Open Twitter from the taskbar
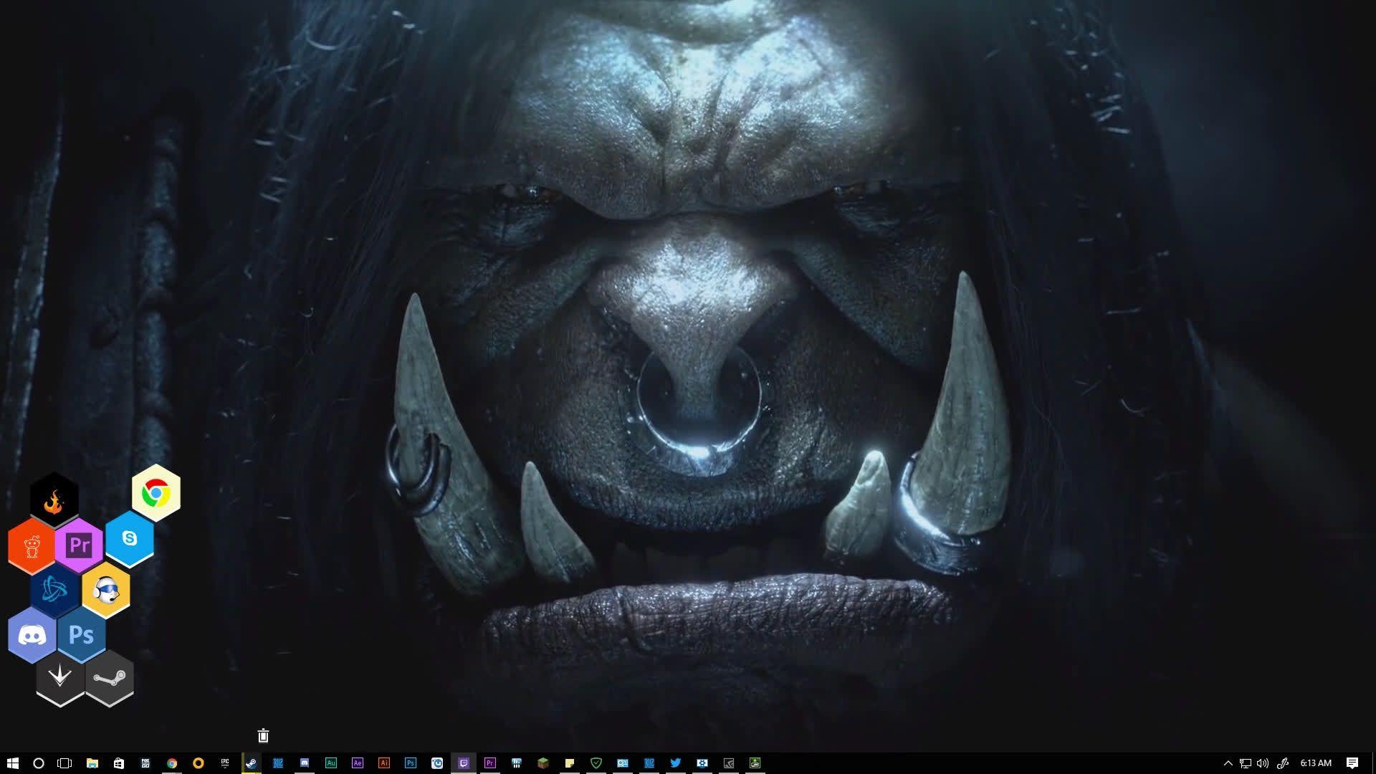This screenshot has width=1376, height=774. [x=676, y=763]
